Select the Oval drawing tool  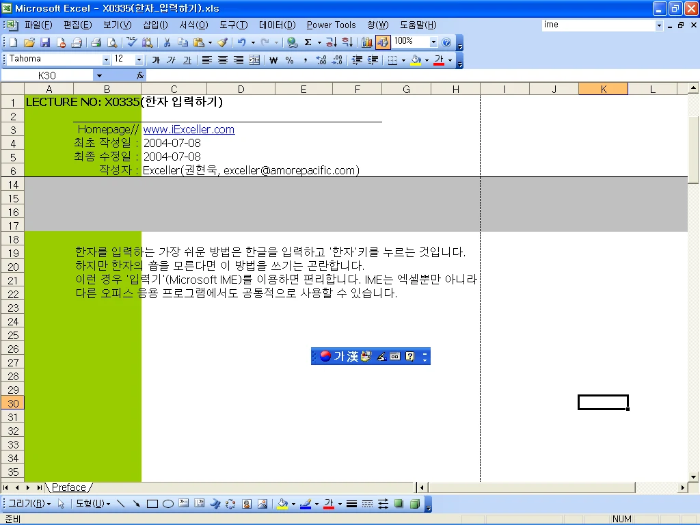168,504
